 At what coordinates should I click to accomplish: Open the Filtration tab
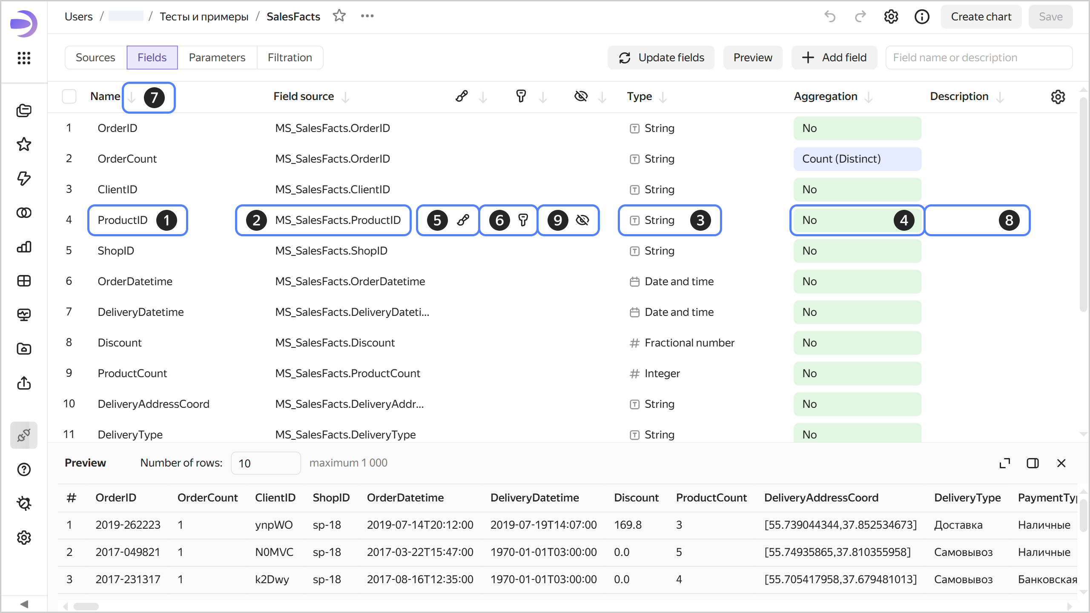pyautogui.click(x=290, y=57)
